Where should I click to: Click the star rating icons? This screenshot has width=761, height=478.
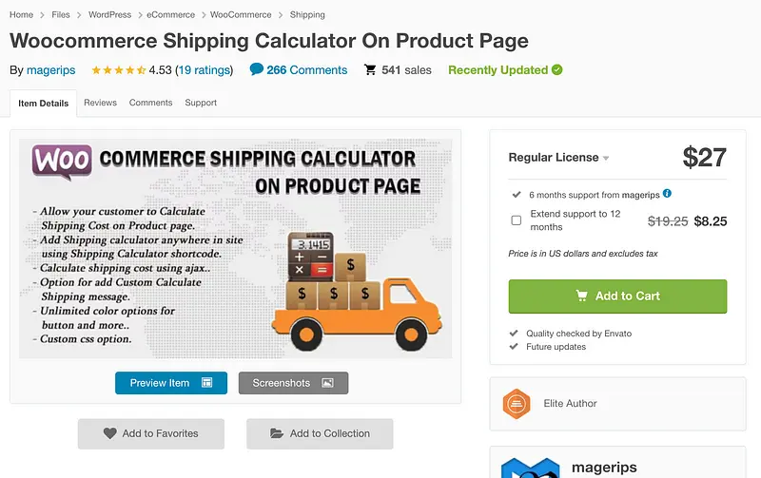[x=118, y=70]
